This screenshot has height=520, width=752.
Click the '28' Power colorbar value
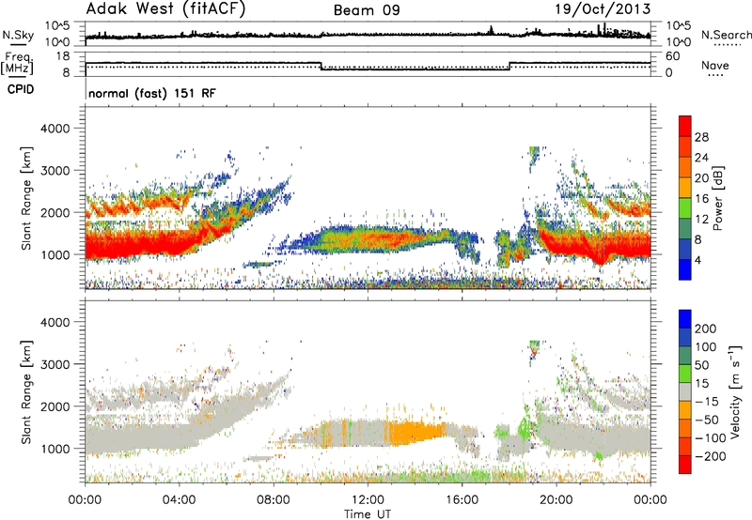click(701, 137)
